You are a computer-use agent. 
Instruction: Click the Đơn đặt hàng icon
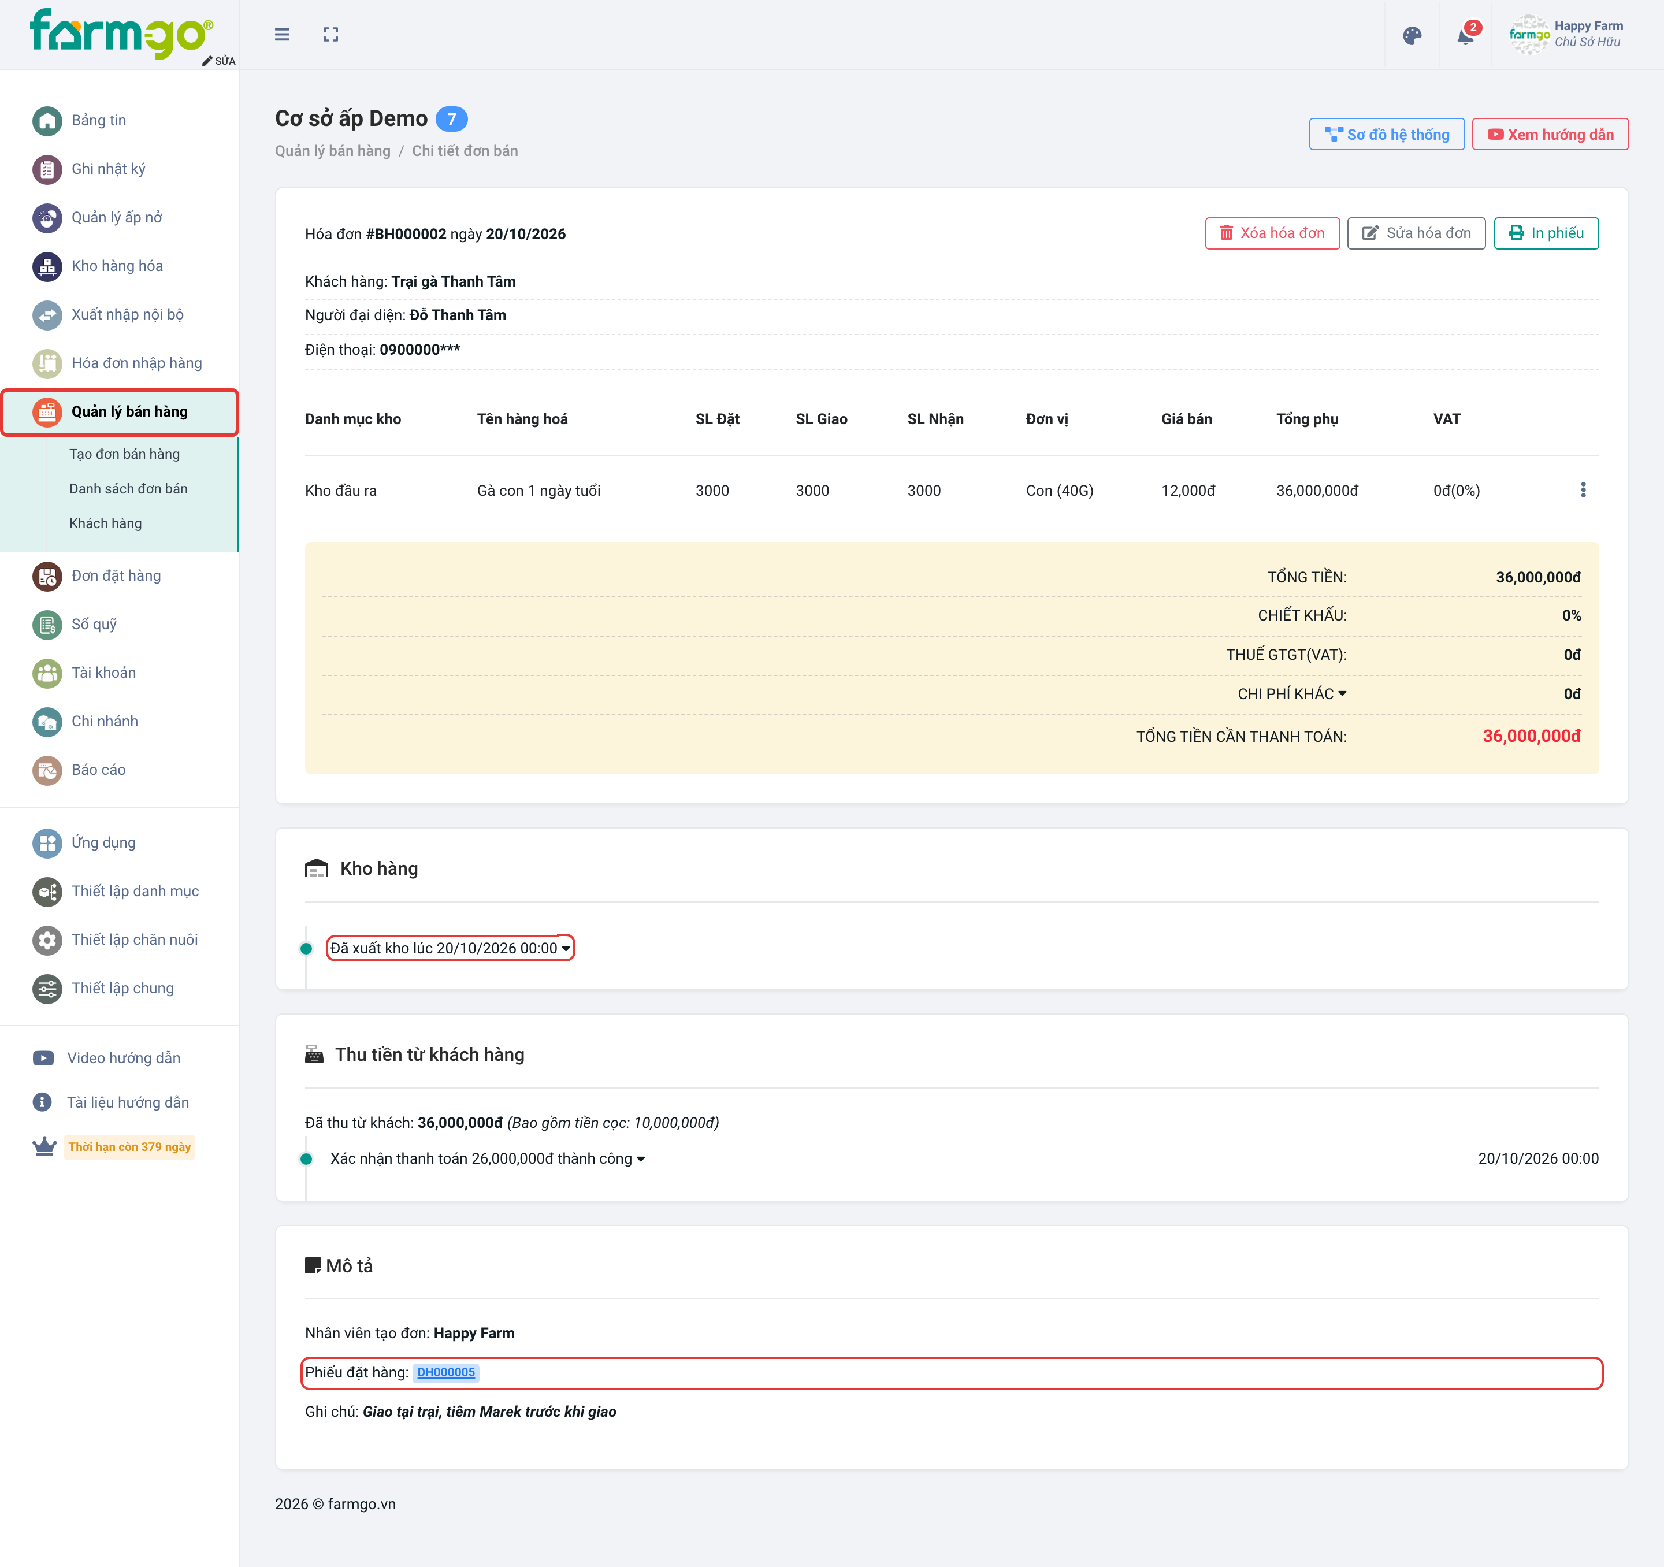(x=47, y=576)
